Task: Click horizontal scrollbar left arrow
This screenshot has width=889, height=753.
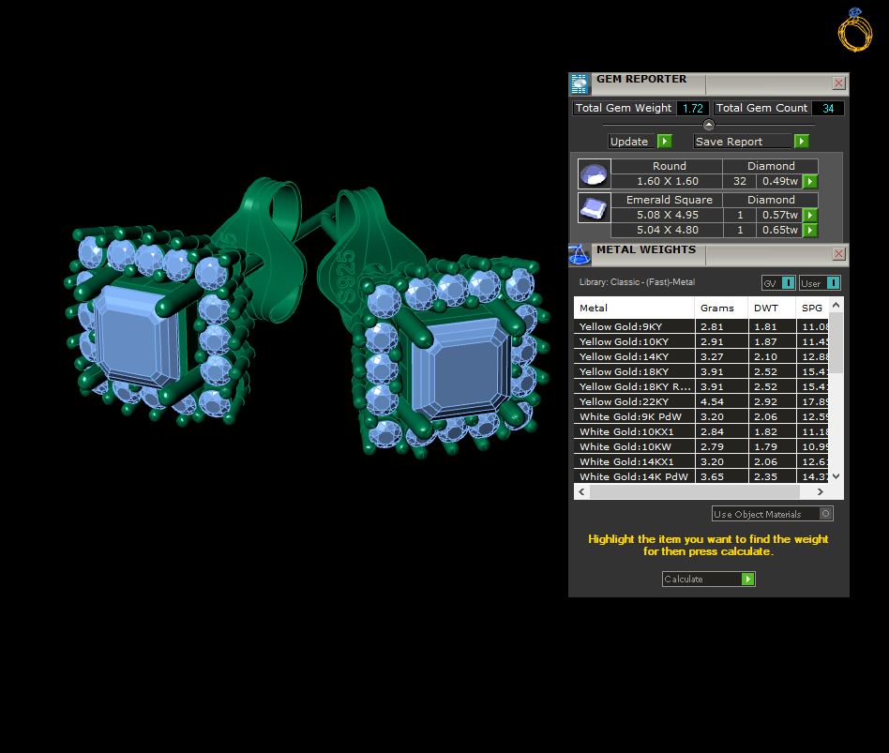Action: click(581, 491)
